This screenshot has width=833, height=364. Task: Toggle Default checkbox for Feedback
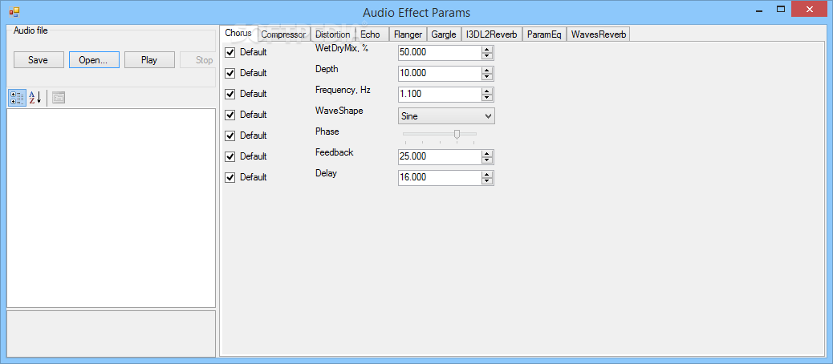pyautogui.click(x=230, y=156)
